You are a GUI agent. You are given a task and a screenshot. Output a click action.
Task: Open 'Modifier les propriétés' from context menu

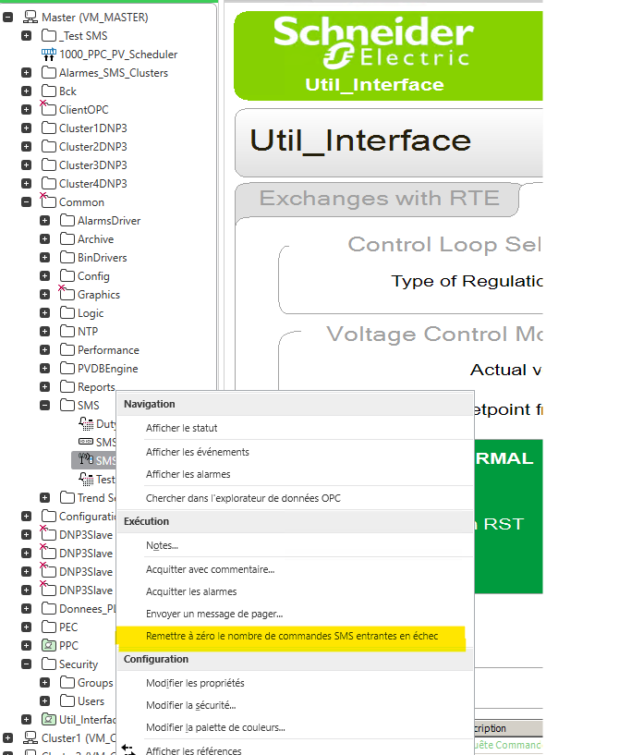point(195,683)
